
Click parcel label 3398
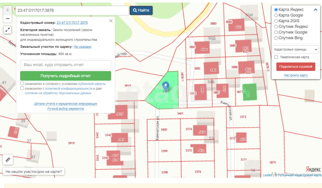165,172
